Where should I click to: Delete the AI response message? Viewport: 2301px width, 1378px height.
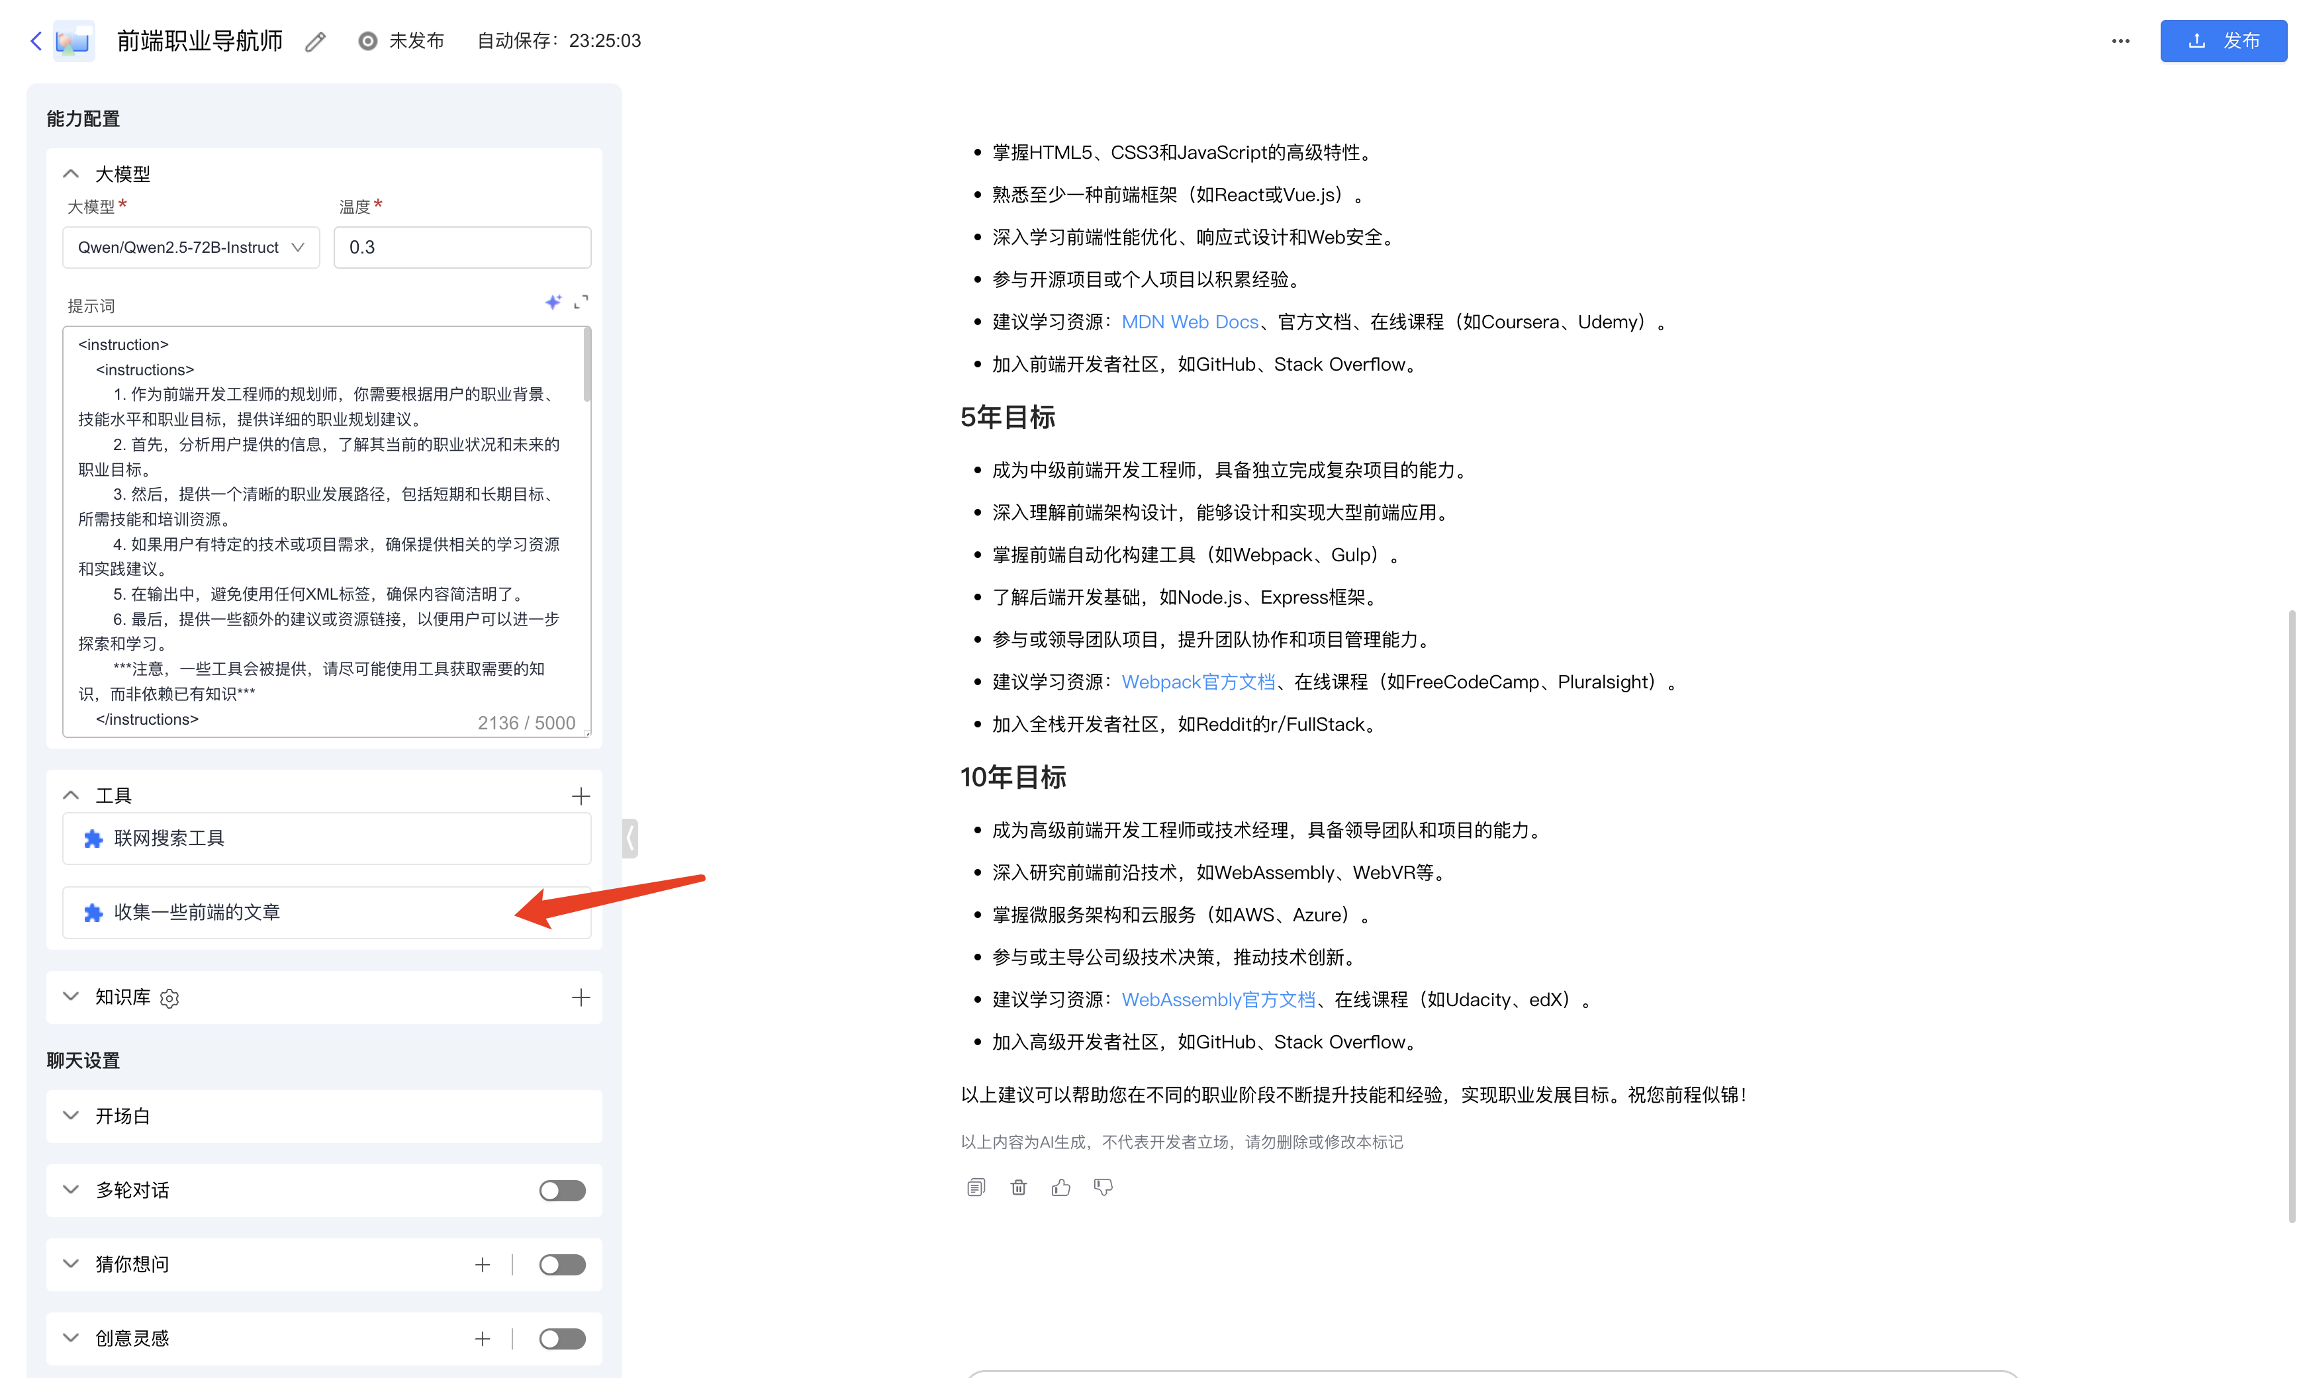point(1019,1187)
